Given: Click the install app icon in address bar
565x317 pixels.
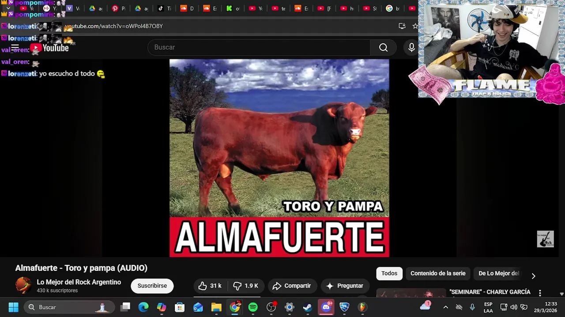Looking at the screenshot, I should point(402,26).
